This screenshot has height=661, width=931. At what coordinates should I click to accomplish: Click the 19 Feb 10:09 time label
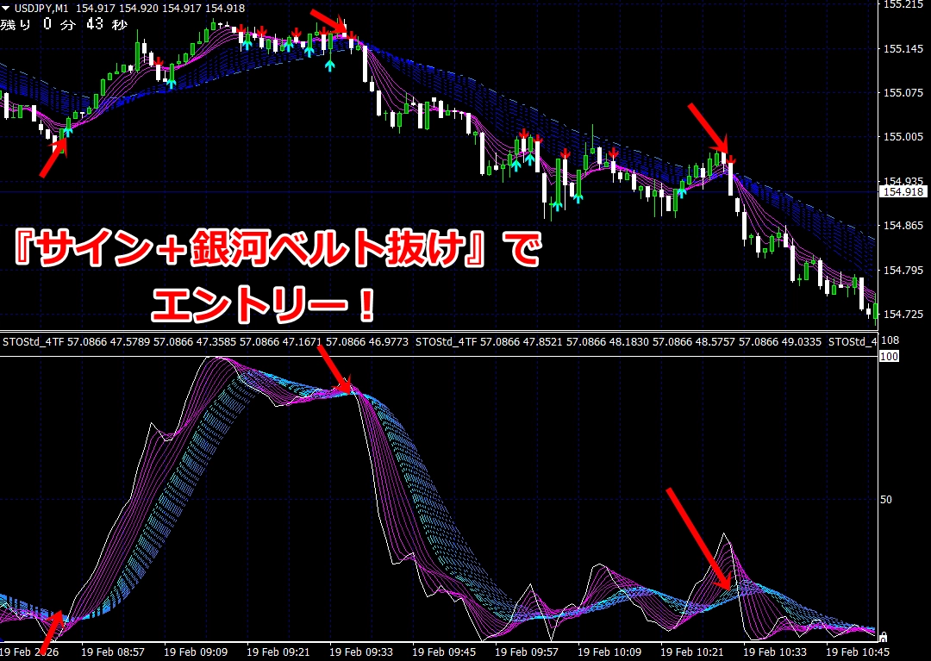609,652
